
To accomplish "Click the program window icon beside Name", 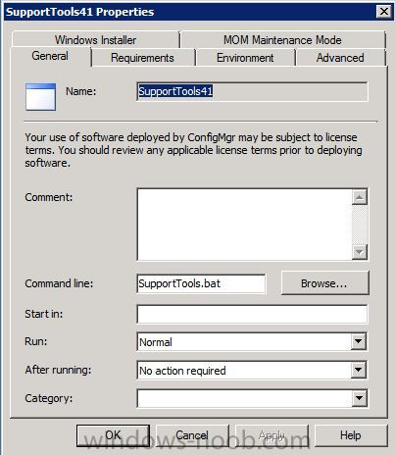I will 40,97.
